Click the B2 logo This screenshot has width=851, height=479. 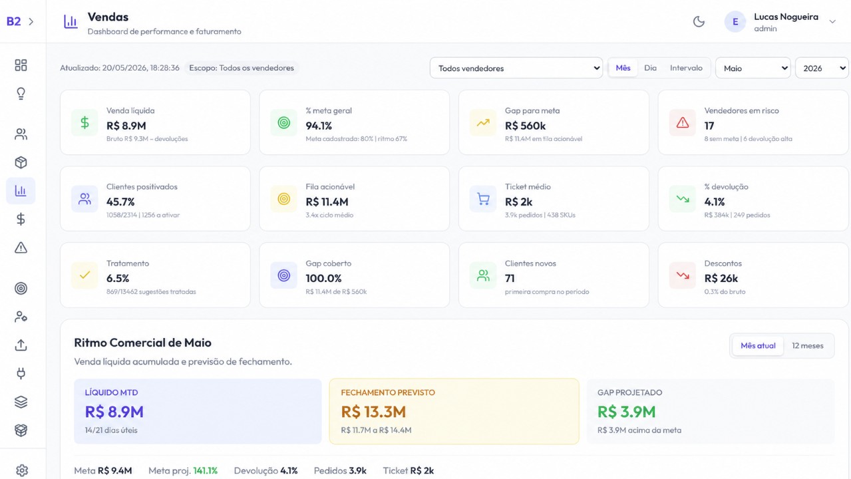click(x=13, y=21)
